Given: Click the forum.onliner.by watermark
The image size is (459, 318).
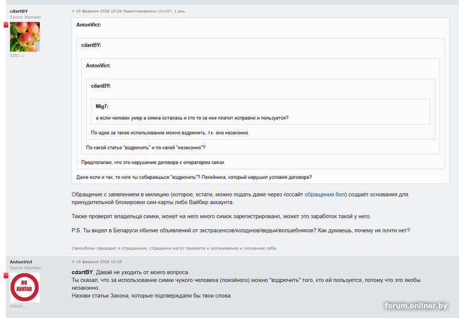Looking at the screenshot, I should pyautogui.click(x=416, y=307).
